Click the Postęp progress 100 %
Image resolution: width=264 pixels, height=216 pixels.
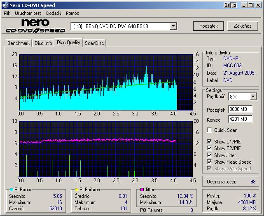tap(250, 196)
